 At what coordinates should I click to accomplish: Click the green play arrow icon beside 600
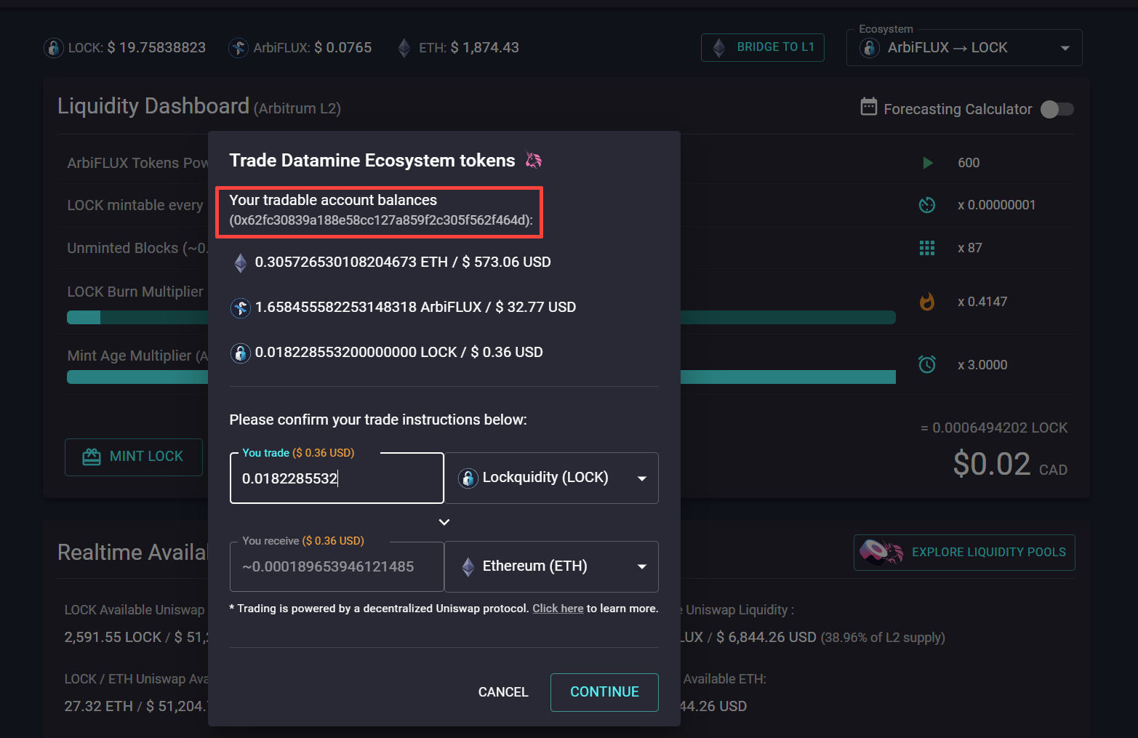tap(928, 163)
